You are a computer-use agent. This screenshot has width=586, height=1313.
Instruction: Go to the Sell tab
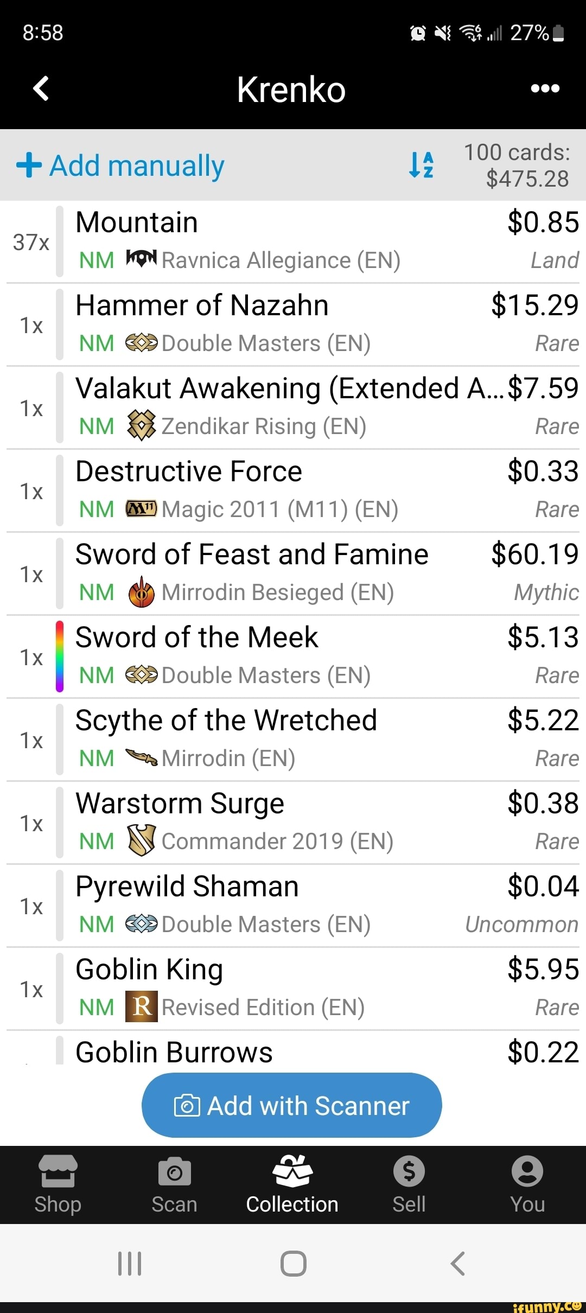[409, 1184]
